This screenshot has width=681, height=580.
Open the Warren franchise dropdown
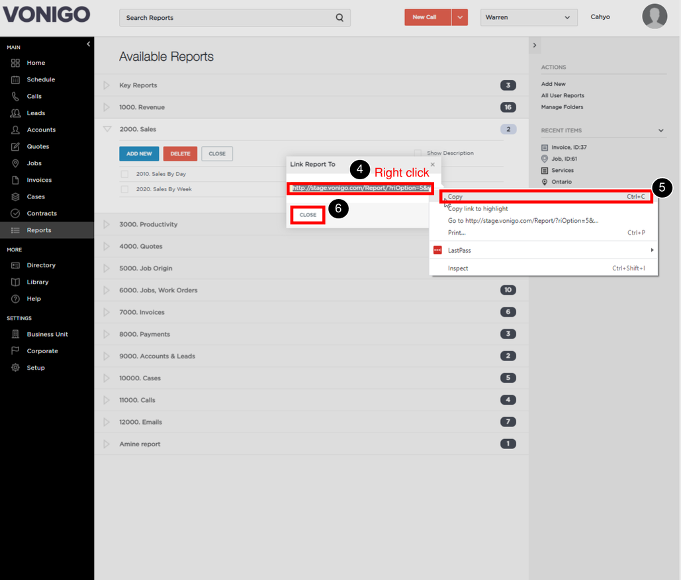(529, 17)
